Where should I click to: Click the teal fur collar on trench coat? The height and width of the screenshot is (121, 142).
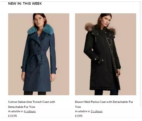tap(40, 29)
